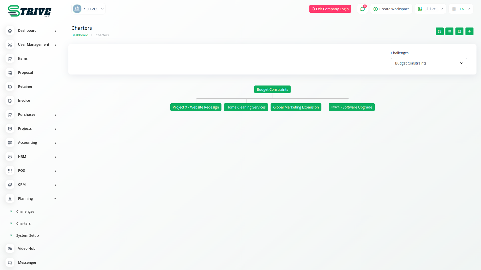The width and height of the screenshot is (481, 270).
Task: Click the table layout view icon
Action: [x=459, y=31]
